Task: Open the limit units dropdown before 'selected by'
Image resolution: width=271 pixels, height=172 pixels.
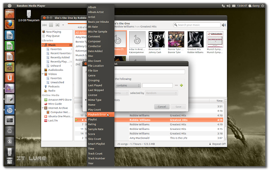Action: (122, 93)
